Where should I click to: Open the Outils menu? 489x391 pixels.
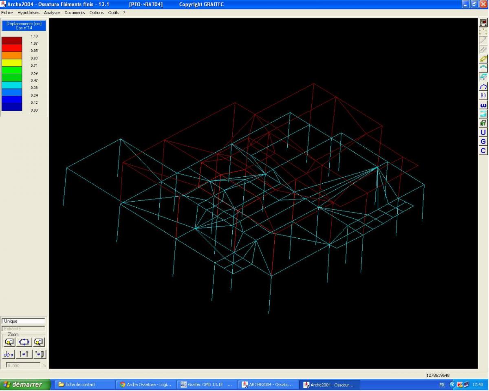click(x=113, y=13)
